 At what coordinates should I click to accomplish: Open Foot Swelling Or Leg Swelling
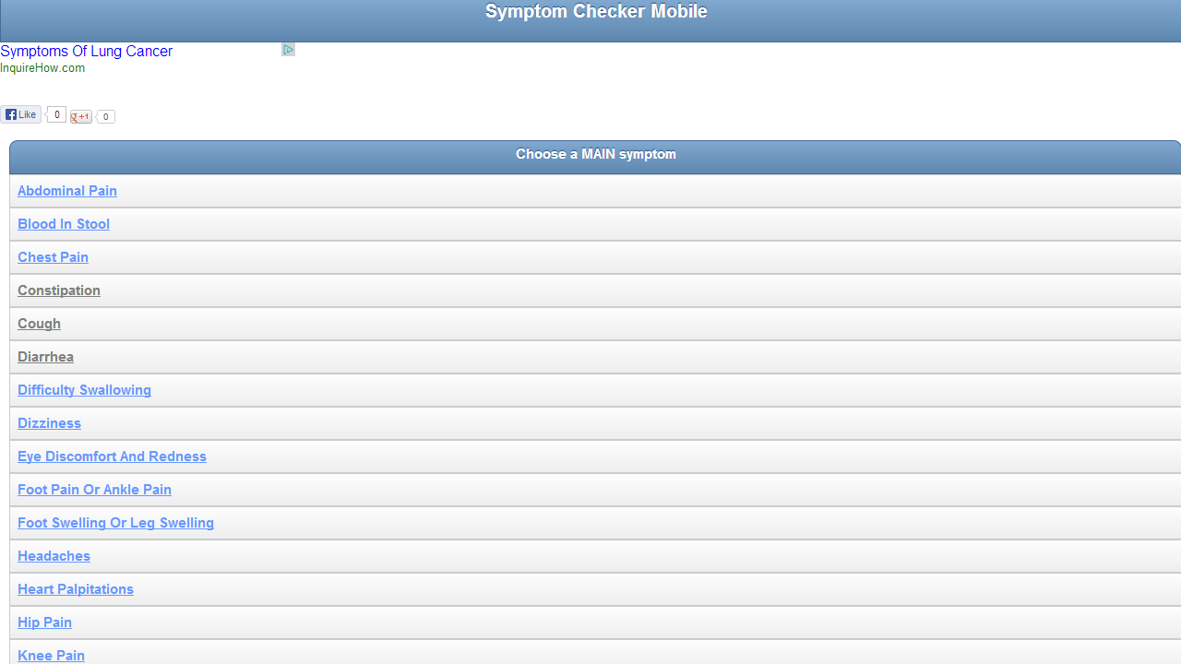(x=116, y=523)
